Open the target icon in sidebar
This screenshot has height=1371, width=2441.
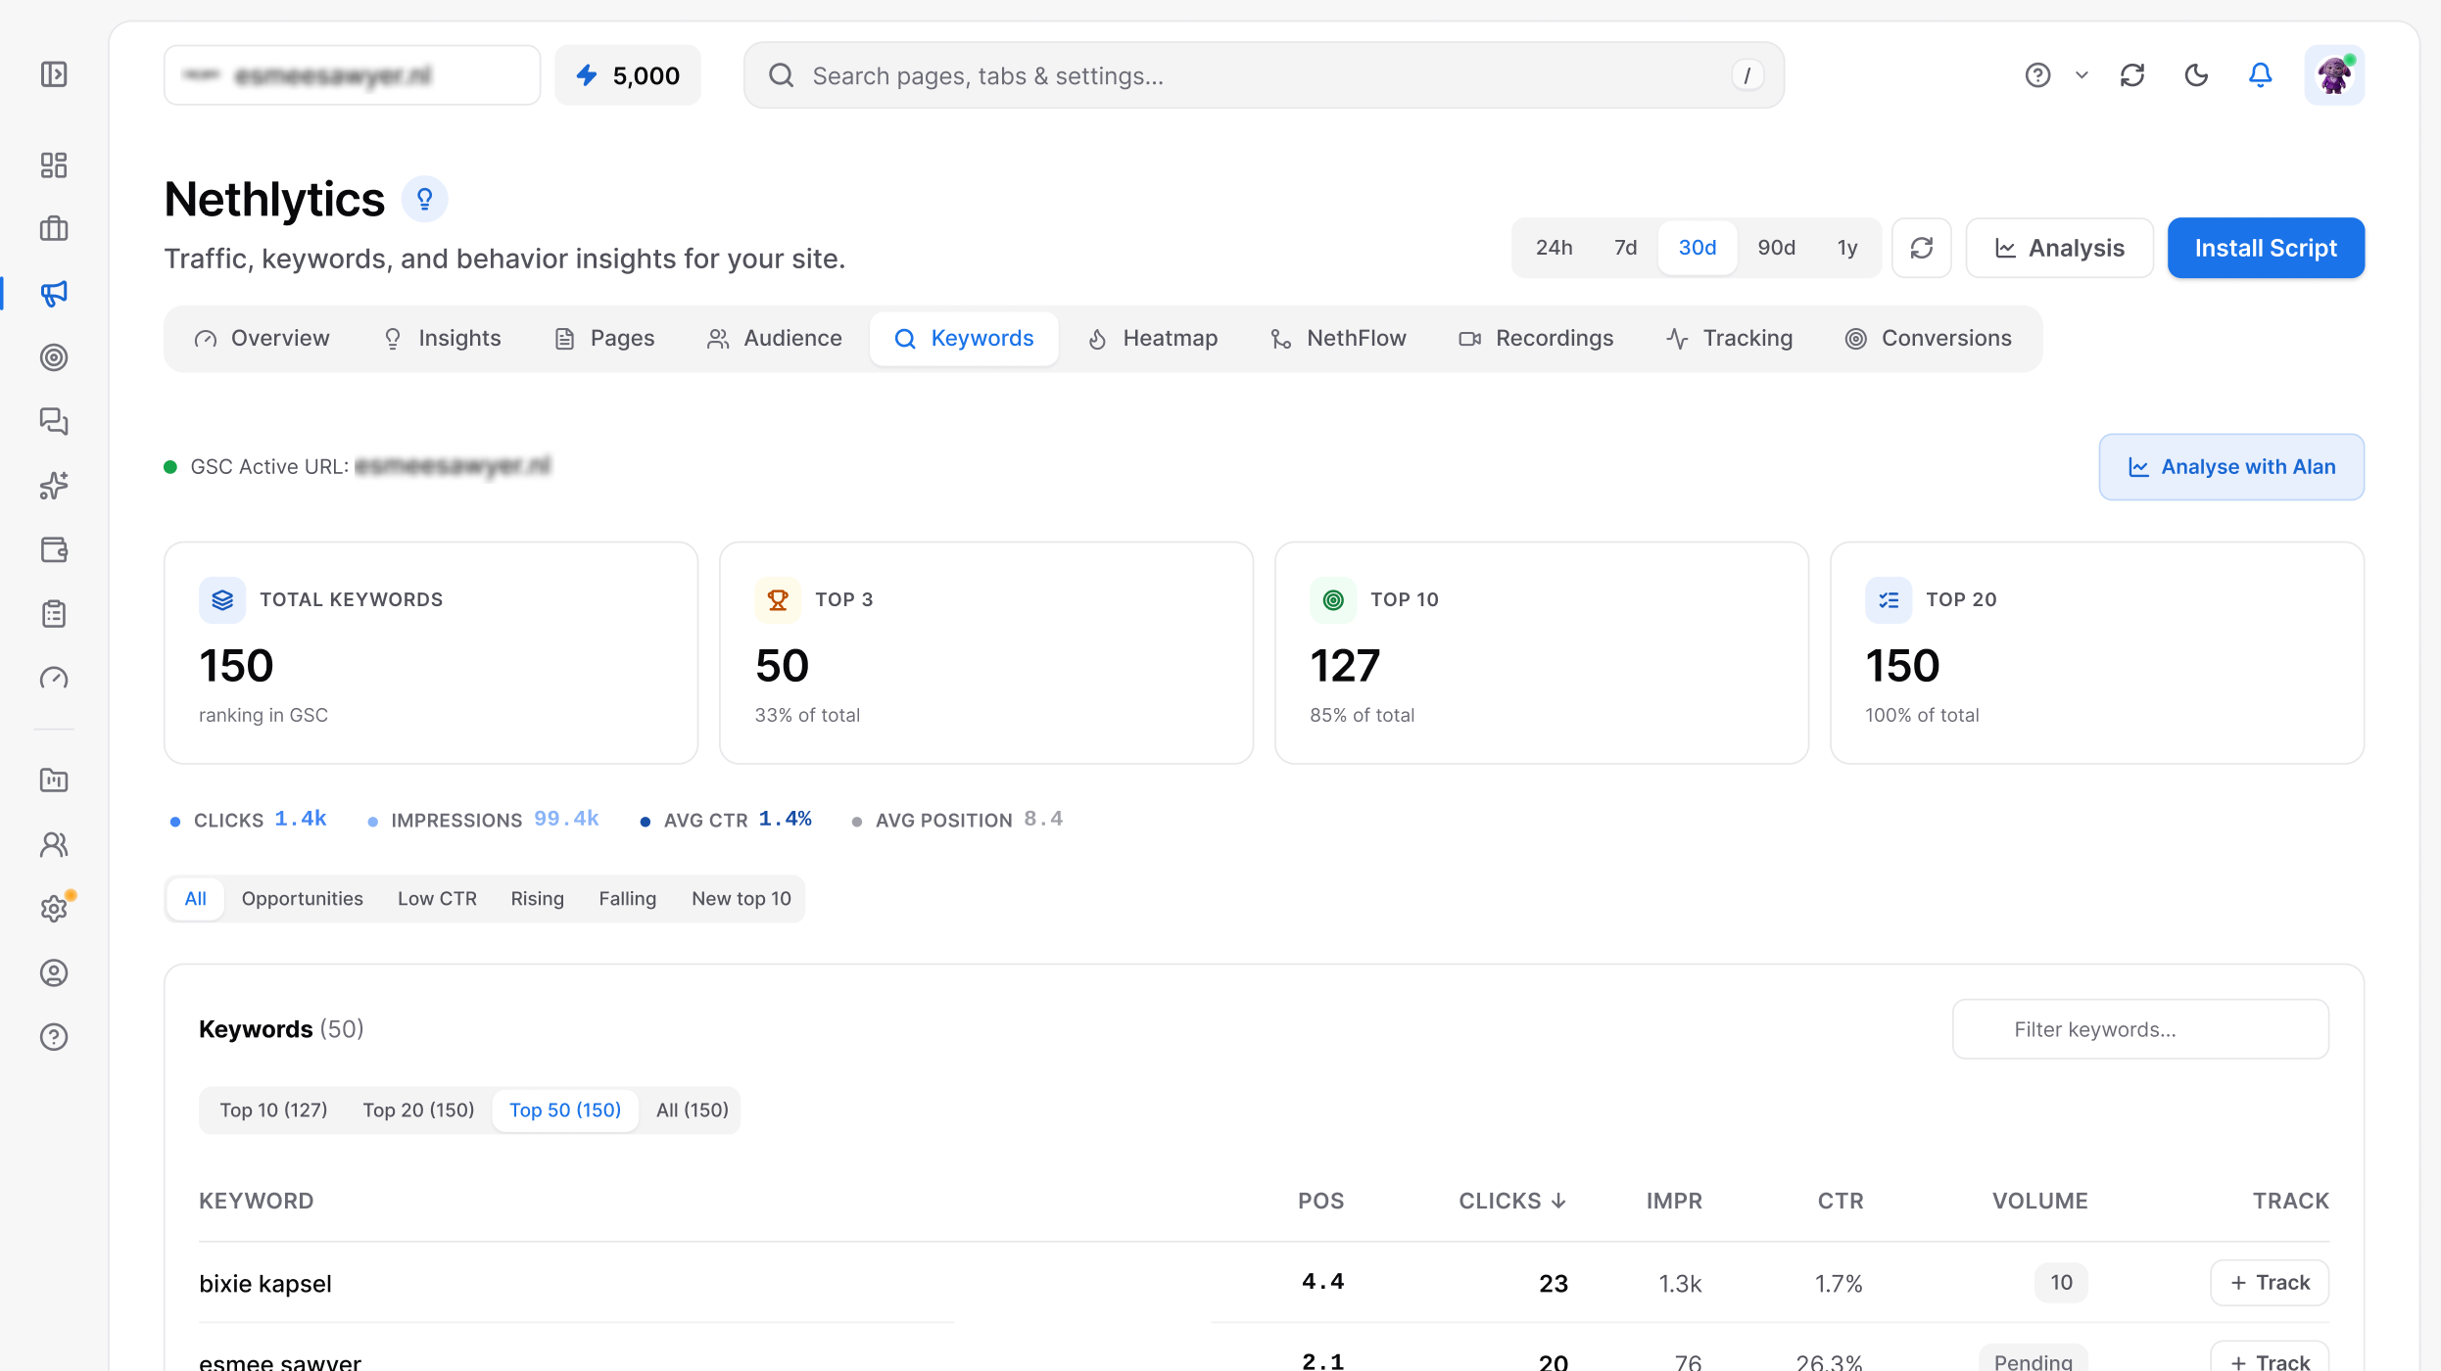tap(54, 357)
